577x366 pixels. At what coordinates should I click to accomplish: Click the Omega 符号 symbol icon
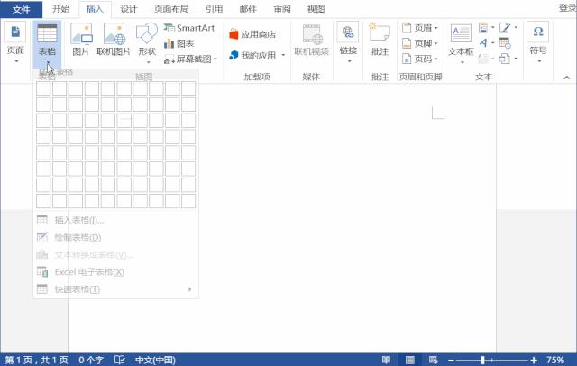[538, 32]
